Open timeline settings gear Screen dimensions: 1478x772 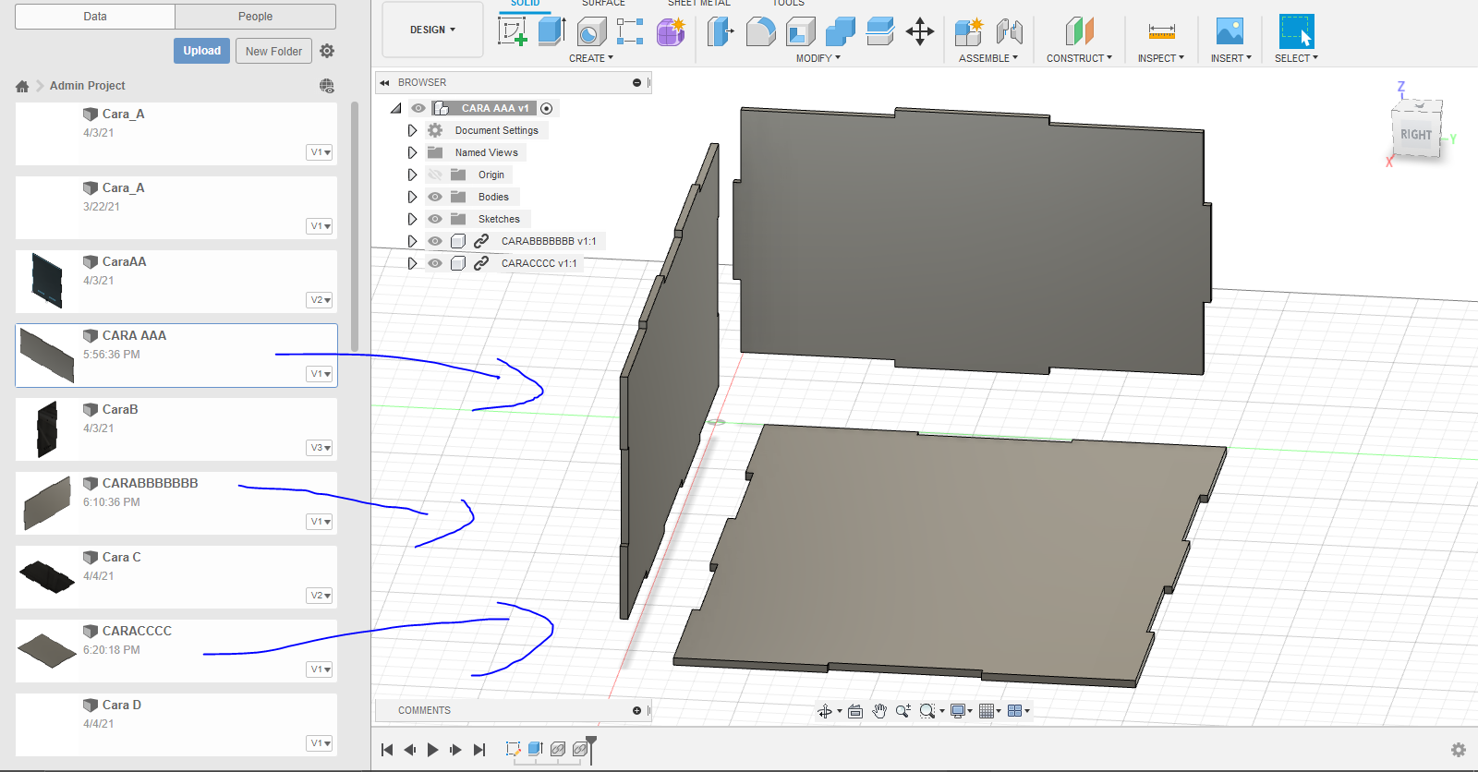(1459, 750)
